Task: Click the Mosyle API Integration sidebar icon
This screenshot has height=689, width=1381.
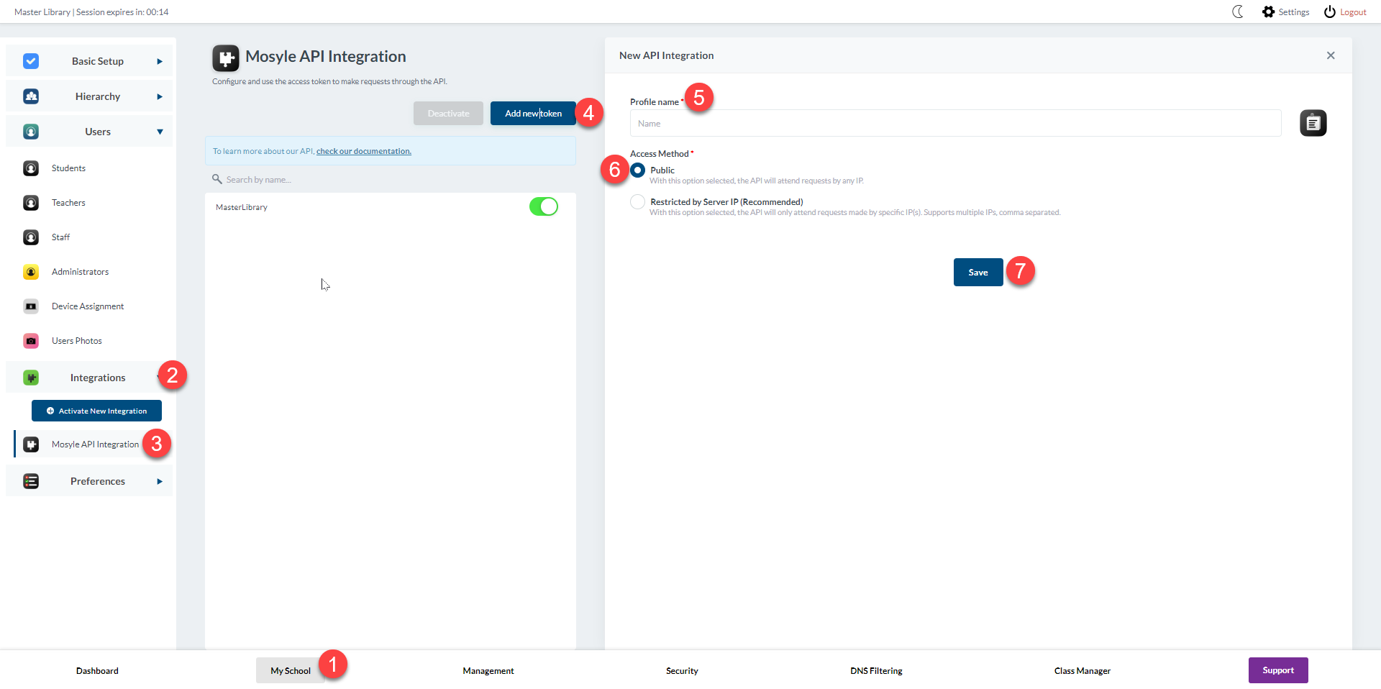Action: (31, 444)
